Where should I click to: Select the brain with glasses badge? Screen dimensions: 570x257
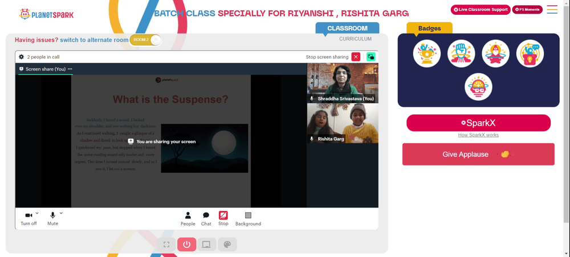click(478, 87)
